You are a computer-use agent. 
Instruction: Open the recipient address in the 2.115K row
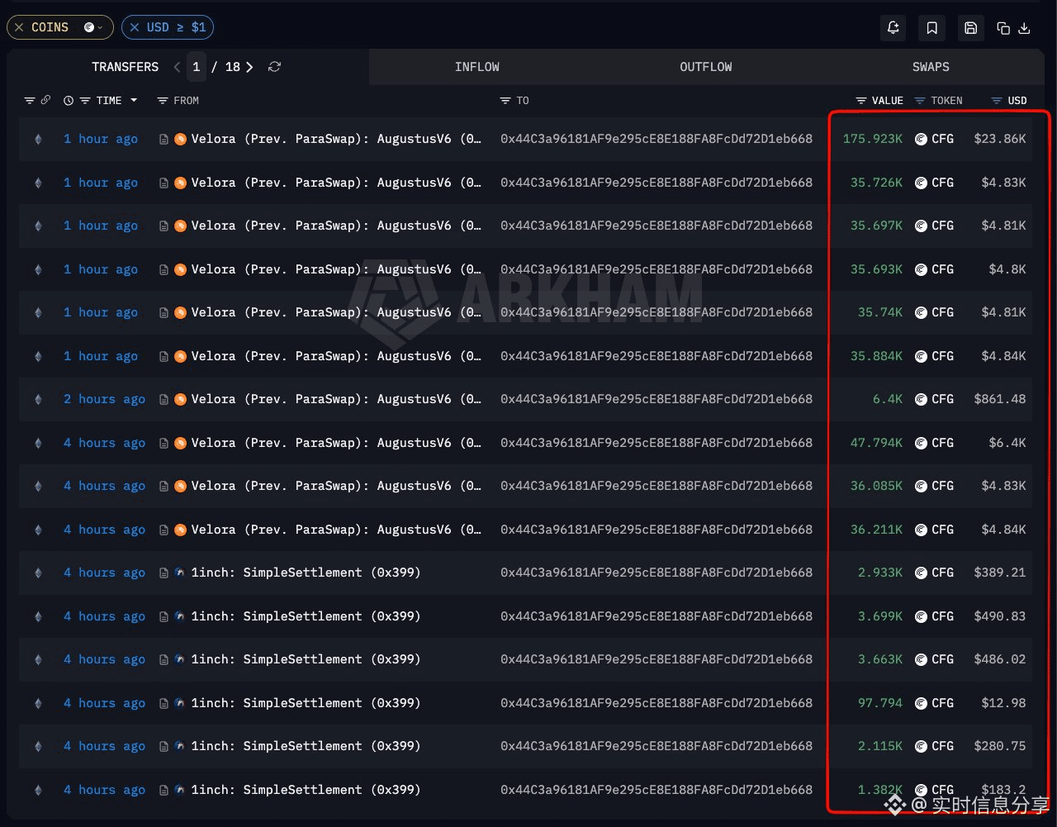tap(656, 746)
